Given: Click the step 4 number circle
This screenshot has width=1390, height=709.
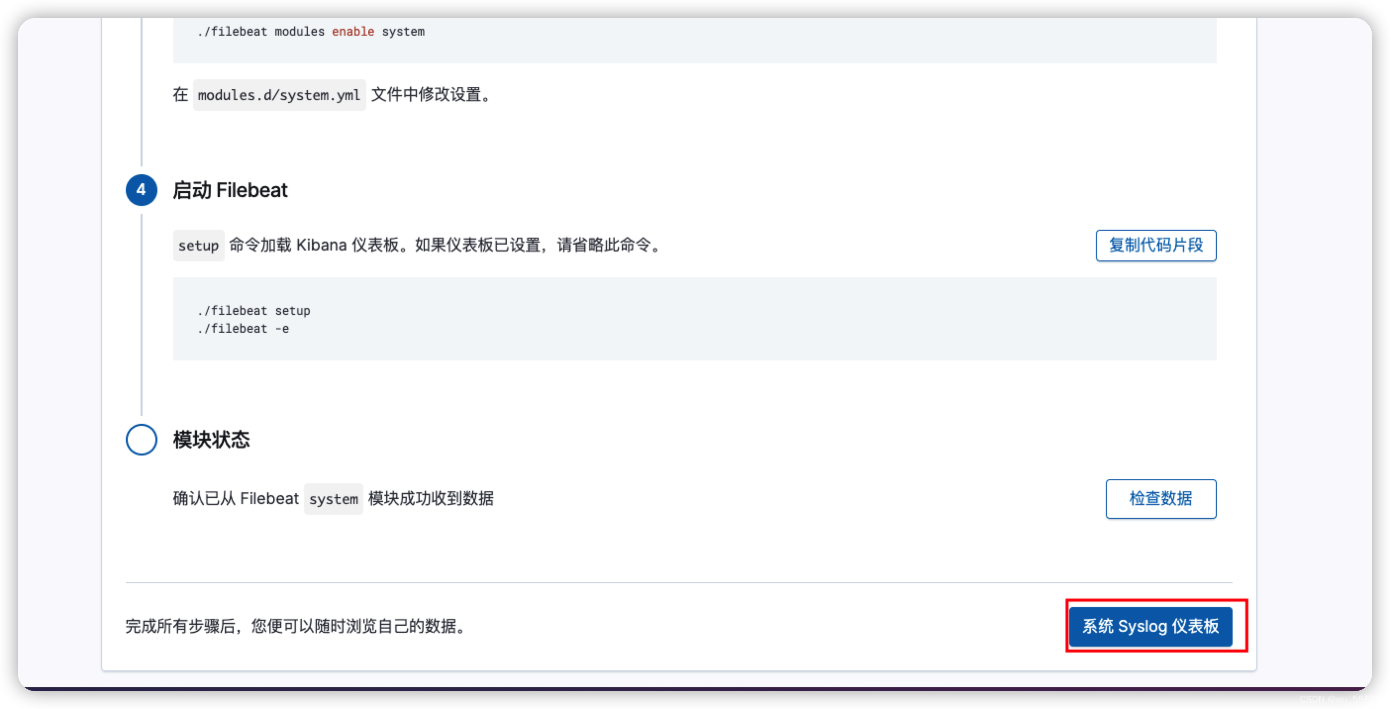Looking at the screenshot, I should pos(142,190).
